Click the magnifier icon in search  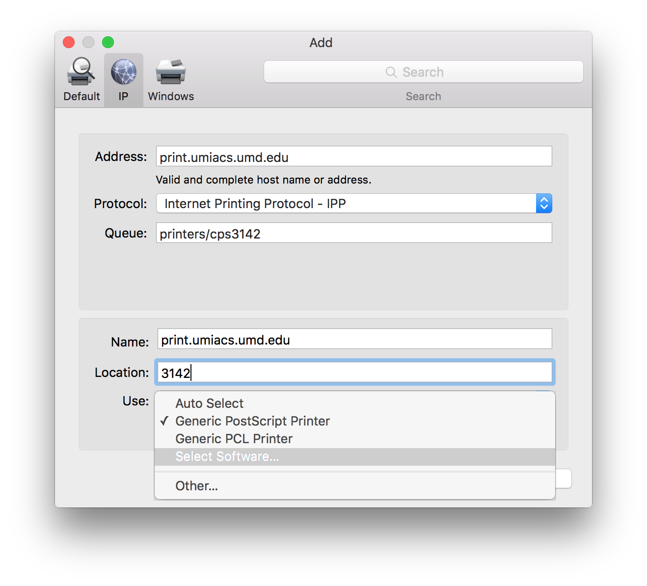pos(391,72)
